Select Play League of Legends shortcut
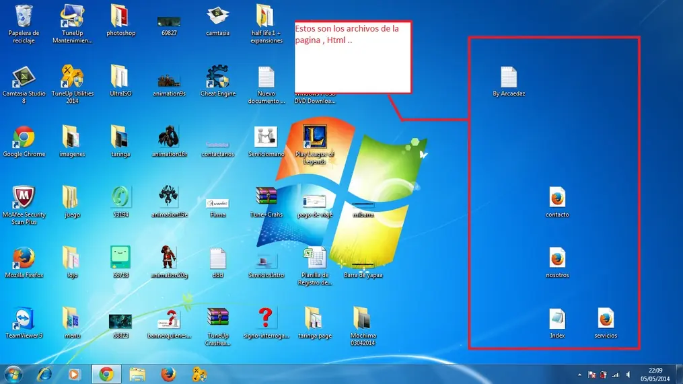 point(314,137)
